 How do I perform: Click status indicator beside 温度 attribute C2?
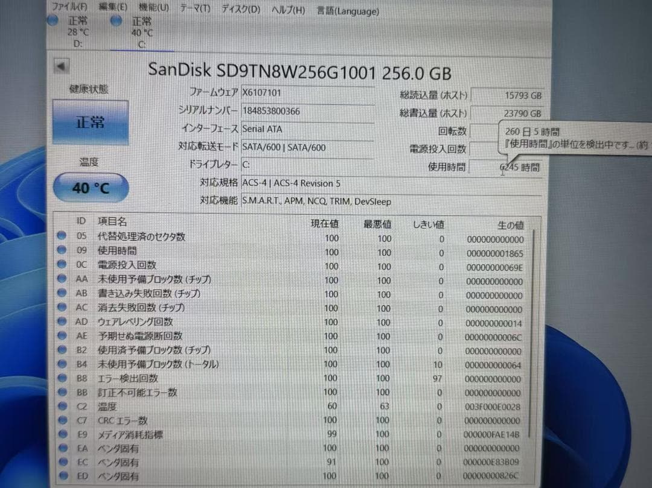(62, 406)
